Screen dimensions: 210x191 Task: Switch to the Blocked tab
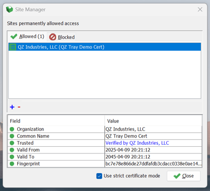point(62,37)
